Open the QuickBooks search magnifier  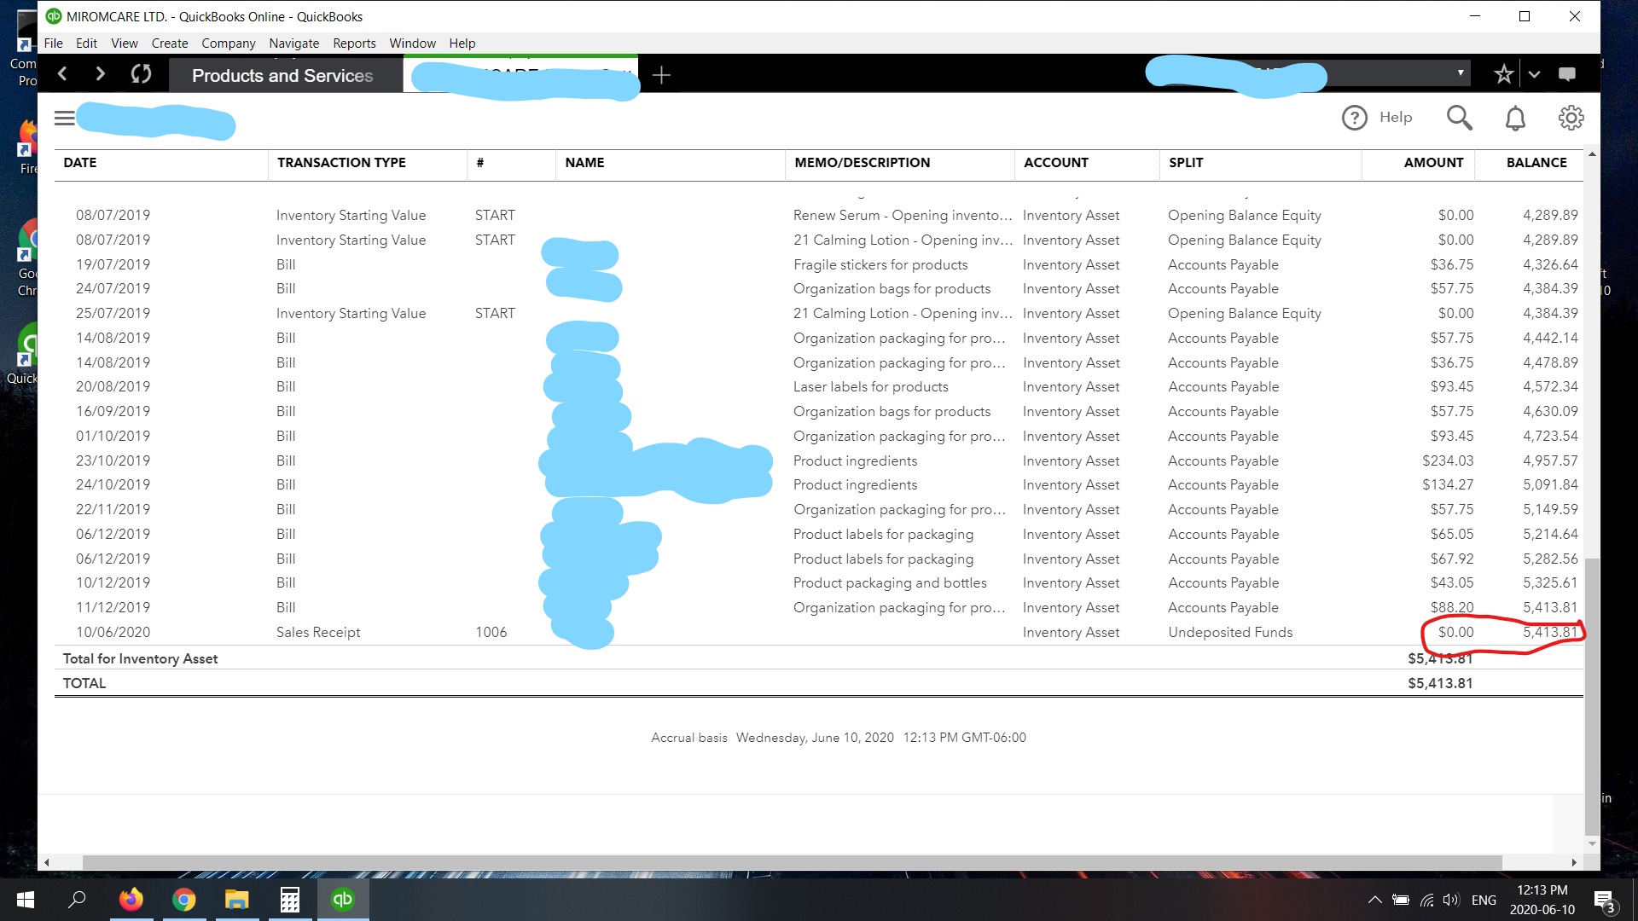[1460, 118]
